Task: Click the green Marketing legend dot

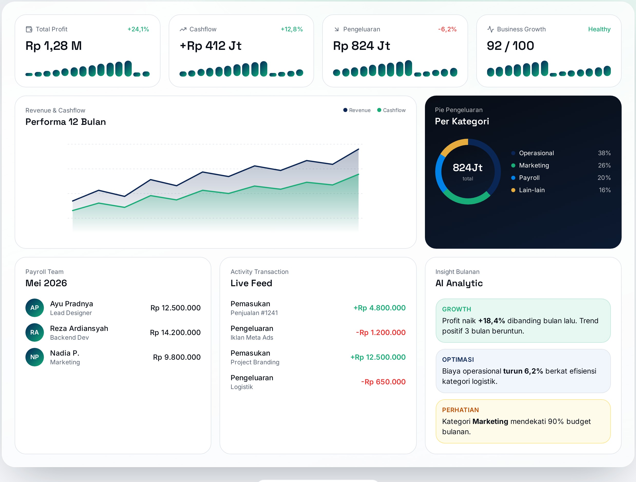Action: tap(513, 165)
